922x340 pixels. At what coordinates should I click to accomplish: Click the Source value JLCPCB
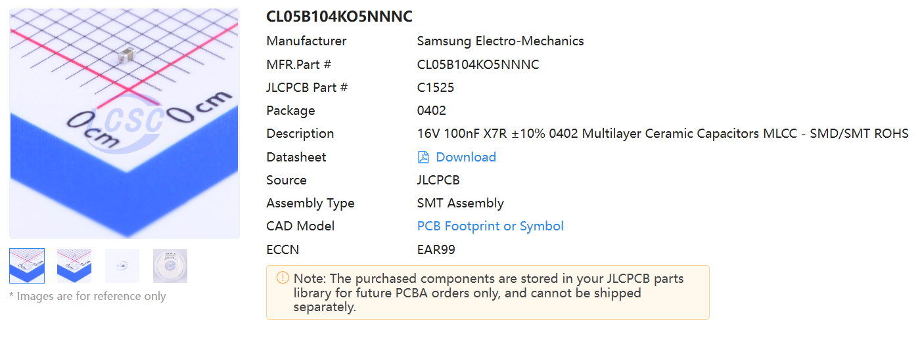[438, 180]
